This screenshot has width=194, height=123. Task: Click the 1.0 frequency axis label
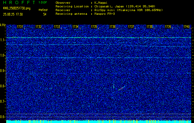pos(2,55)
